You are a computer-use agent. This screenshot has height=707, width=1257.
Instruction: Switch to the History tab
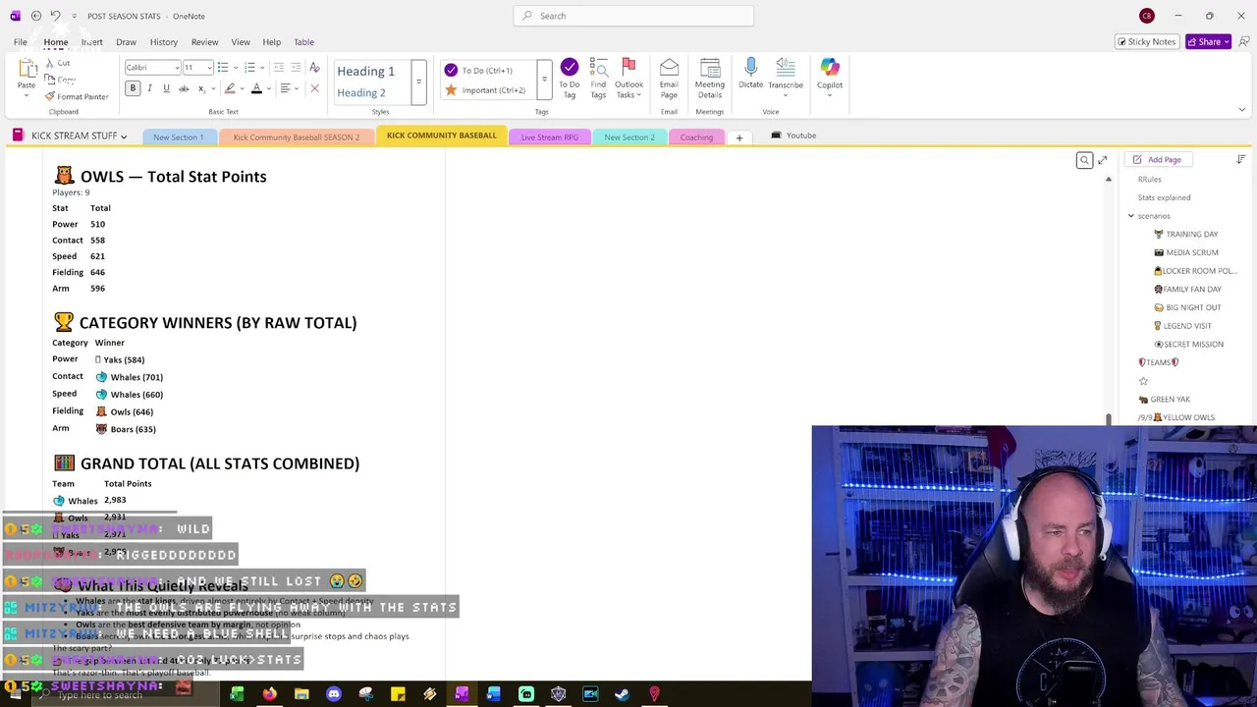click(x=164, y=42)
